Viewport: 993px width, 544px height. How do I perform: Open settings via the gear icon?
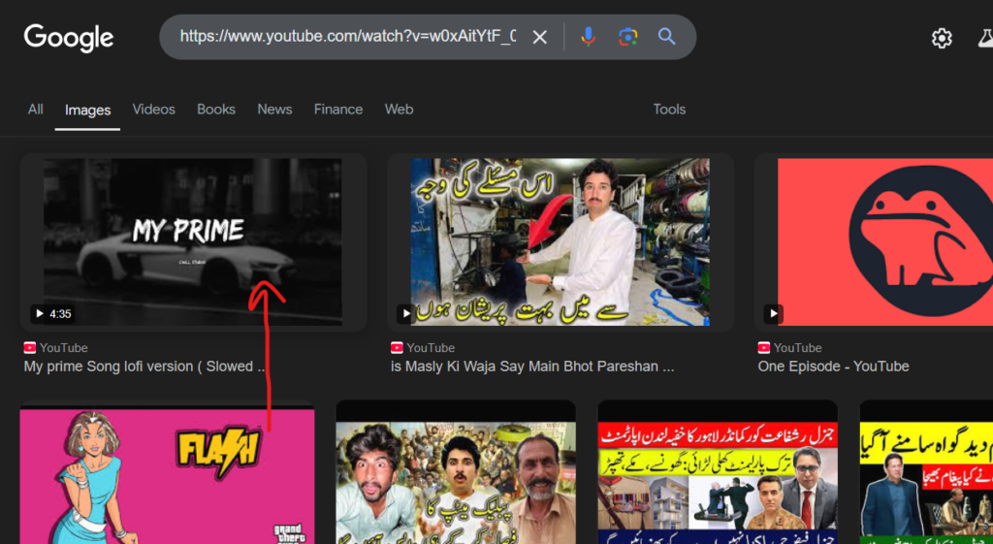click(942, 38)
